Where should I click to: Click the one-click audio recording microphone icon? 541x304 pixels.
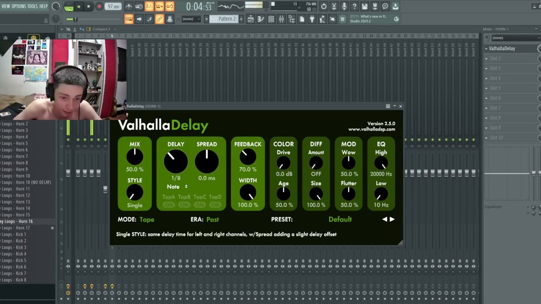(344, 6)
